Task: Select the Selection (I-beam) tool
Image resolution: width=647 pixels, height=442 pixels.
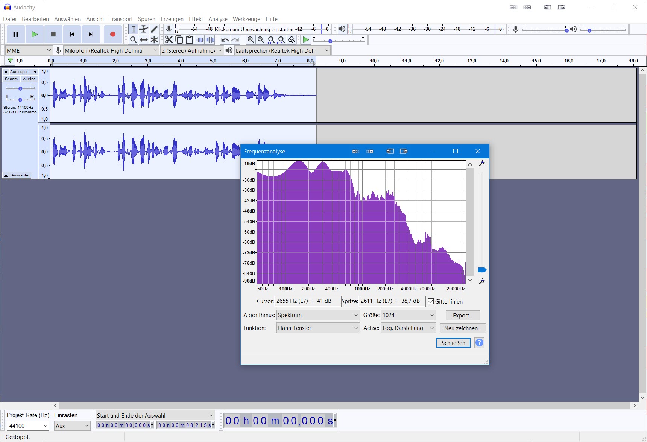Action: 134,29
